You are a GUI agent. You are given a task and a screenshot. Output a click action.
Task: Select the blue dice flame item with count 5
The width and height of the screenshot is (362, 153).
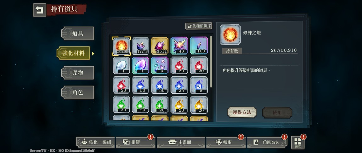pos(199,85)
